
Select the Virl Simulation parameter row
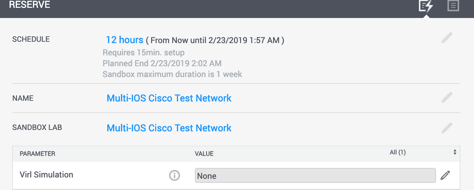47,175
